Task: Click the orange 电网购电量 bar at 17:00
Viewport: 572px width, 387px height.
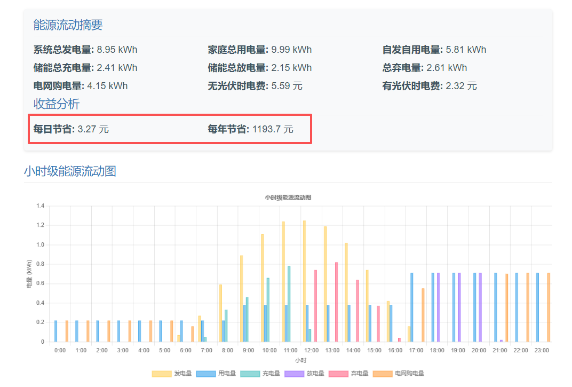Action: tap(423, 315)
